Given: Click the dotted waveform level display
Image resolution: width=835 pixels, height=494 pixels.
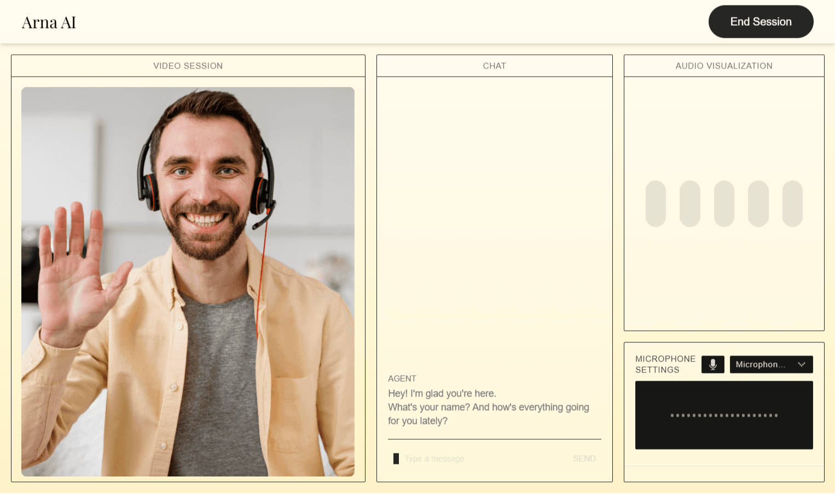Looking at the screenshot, I should coord(724,415).
